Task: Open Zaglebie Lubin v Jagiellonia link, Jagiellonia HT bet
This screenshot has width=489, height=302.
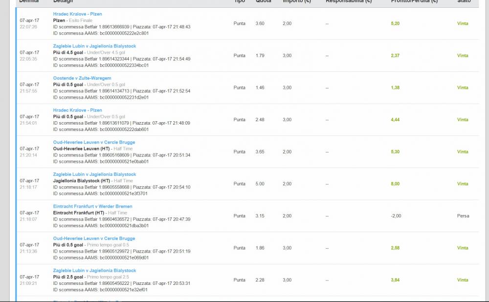Action: 94,174
